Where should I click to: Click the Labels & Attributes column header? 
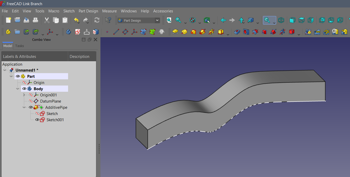(x=20, y=56)
